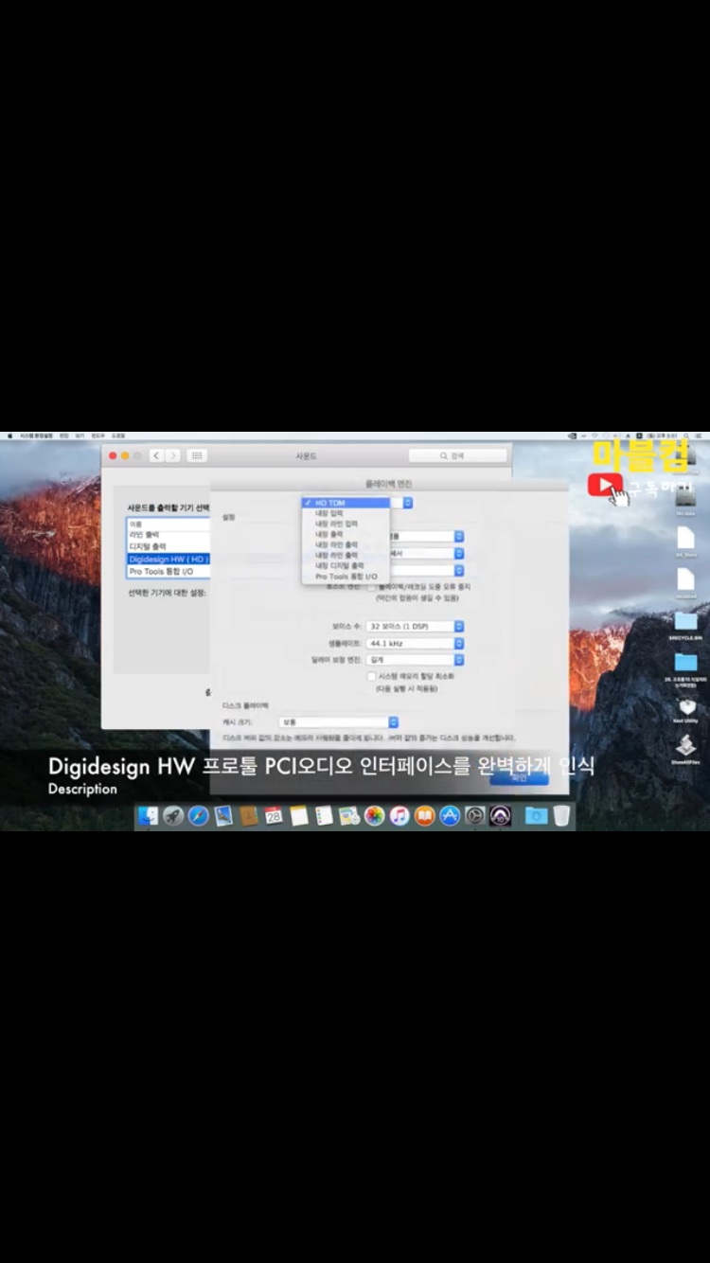The width and height of the screenshot is (710, 1263).
Task: Click in Sound window search field
Action: 457,455
